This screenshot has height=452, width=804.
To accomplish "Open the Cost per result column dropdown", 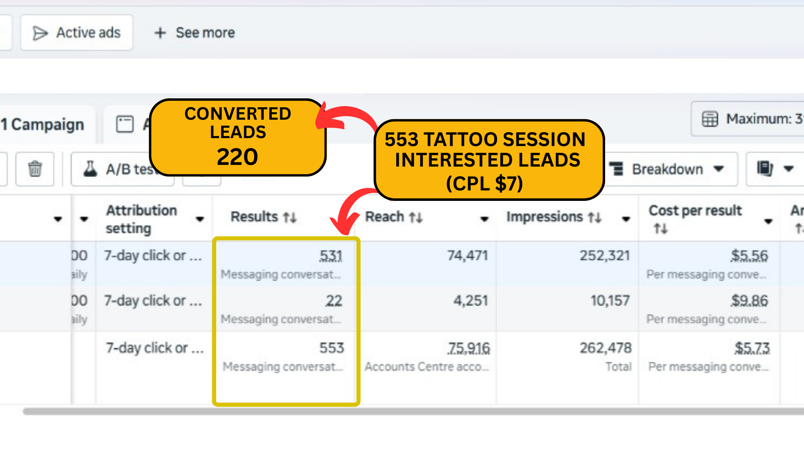I will tap(768, 221).
